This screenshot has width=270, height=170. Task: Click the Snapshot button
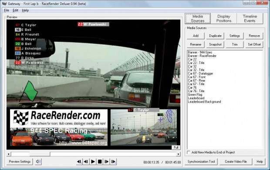coord(215,44)
